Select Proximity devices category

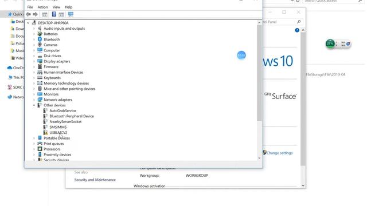pos(57,154)
